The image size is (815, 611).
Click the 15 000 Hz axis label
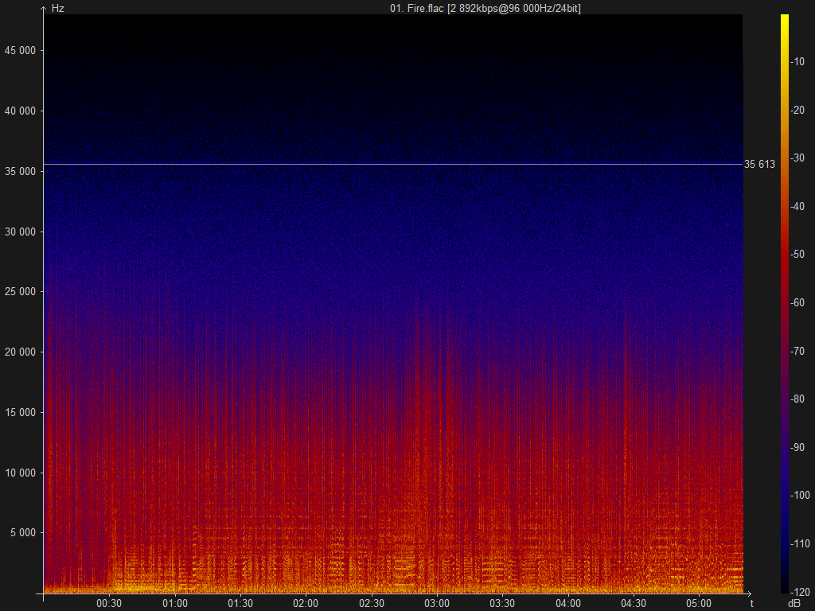coord(20,412)
